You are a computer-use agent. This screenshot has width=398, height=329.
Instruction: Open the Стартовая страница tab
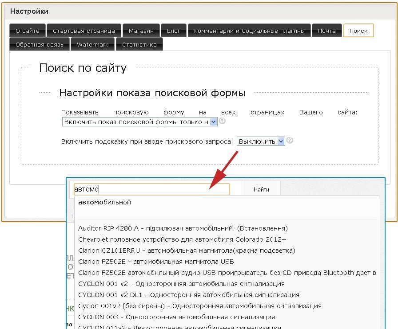click(x=84, y=31)
